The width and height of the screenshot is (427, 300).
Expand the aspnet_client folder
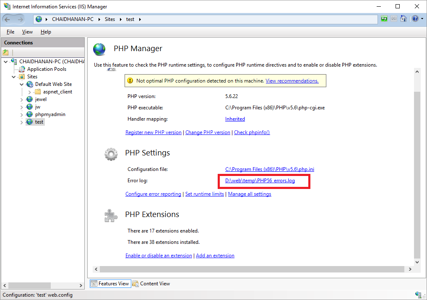pyautogui.click(x=29, y=92)
